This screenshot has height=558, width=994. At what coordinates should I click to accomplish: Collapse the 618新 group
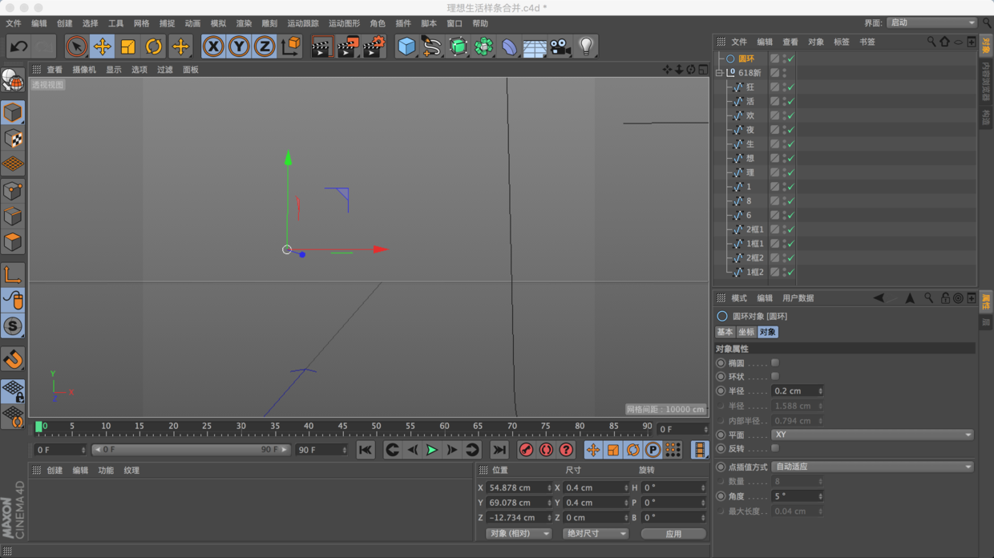point(720,73)
